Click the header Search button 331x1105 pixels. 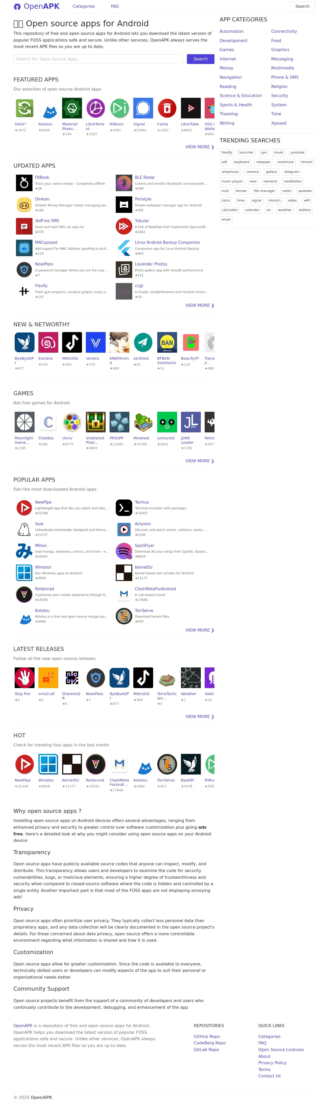302,6
